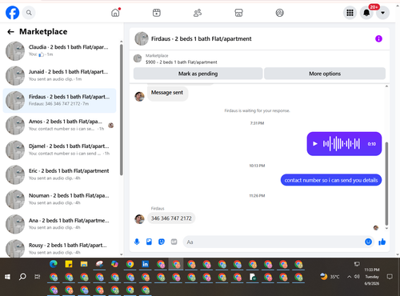Open Sticky Notes from taskbar

69,264
